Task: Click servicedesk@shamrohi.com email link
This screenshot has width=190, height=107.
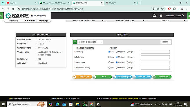Action: click(19, 99)
